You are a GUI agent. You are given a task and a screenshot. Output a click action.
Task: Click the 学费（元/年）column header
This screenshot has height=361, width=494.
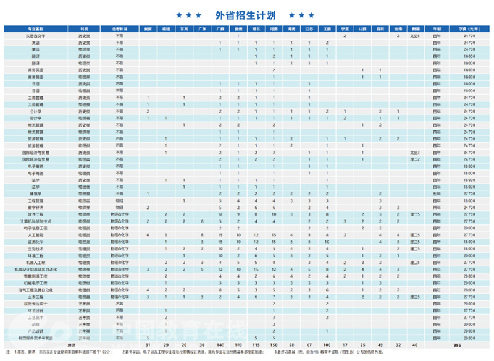tap(469, 29)
